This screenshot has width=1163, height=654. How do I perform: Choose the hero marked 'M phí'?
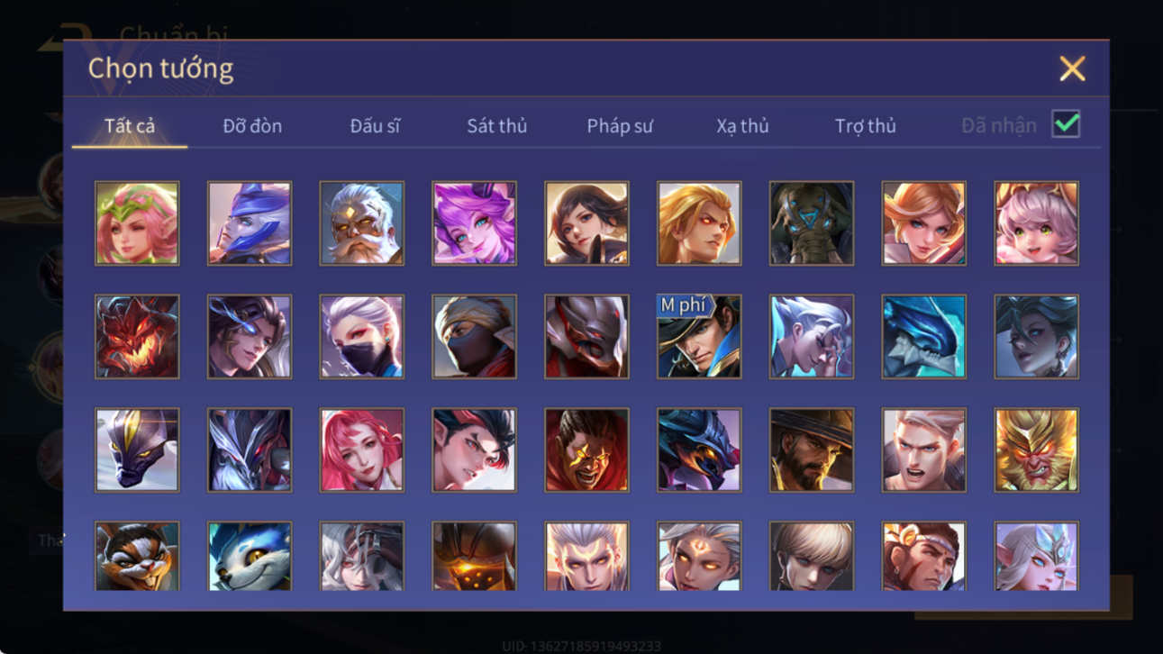click(699, 337)
